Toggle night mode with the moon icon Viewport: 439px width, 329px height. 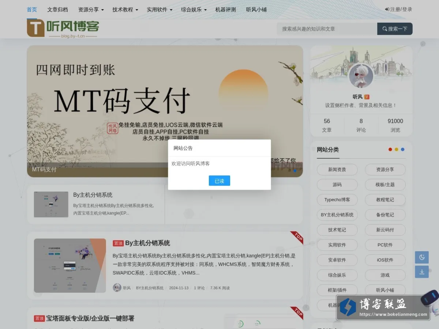422,257
